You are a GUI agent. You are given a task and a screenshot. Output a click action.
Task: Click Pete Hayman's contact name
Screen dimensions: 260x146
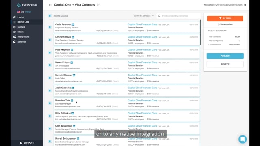pyautogui.click(x=63, y=49)
